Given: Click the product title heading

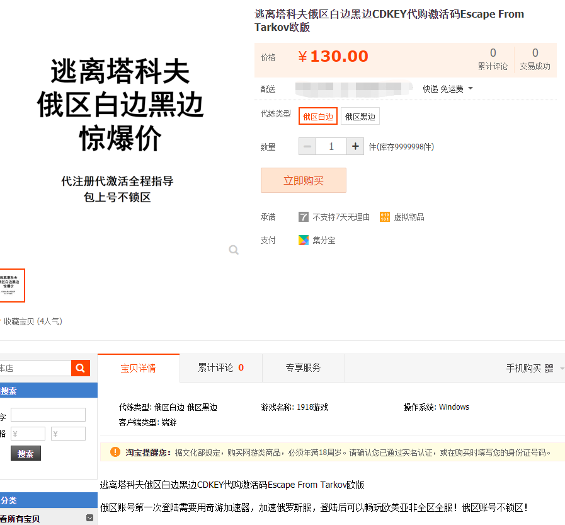Looking at the screenshot, I should click(389, 21).
